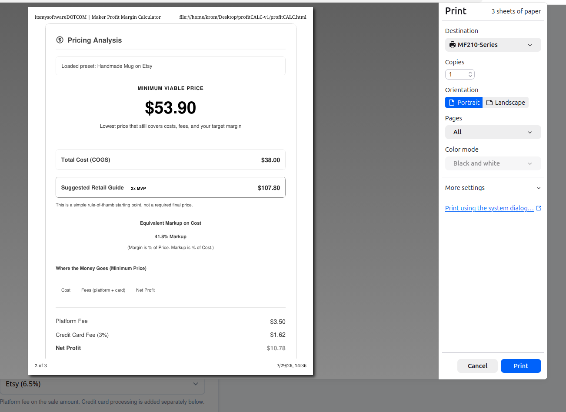Click the 3 sheets of paper text

click(x=516, y=11)
